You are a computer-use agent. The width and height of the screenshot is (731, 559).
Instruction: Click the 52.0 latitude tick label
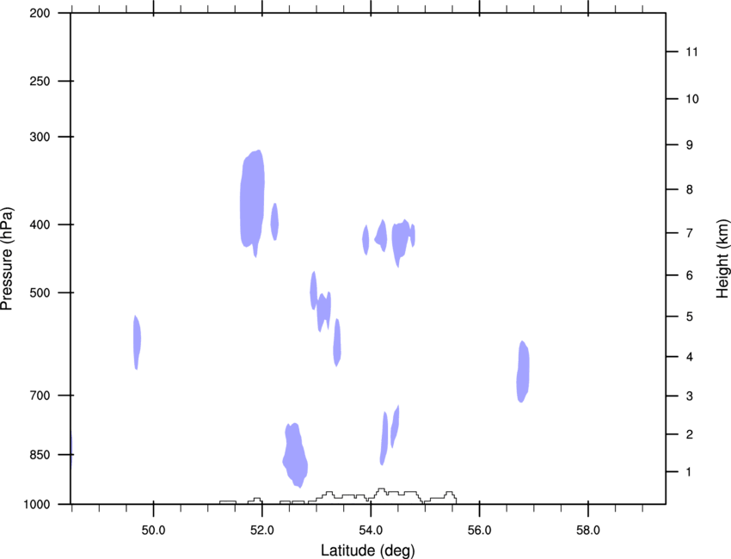point(262,531)
